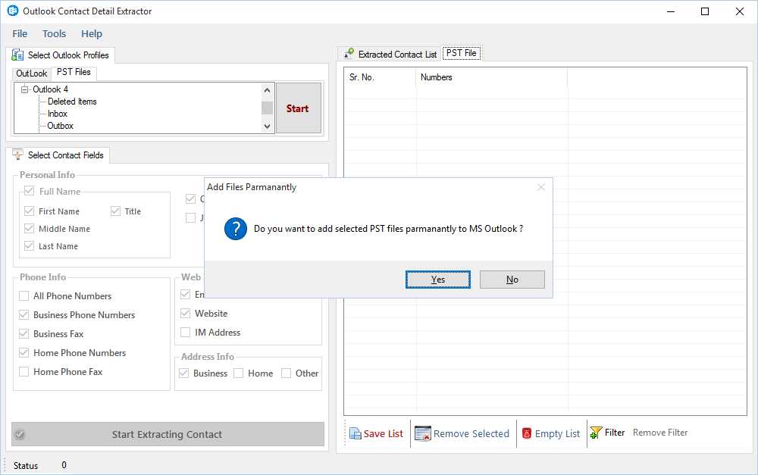Viewport: 758px width, 475px height.
Task: Toggle Business Phone Numbers checkbox
Action: (23, 314)
